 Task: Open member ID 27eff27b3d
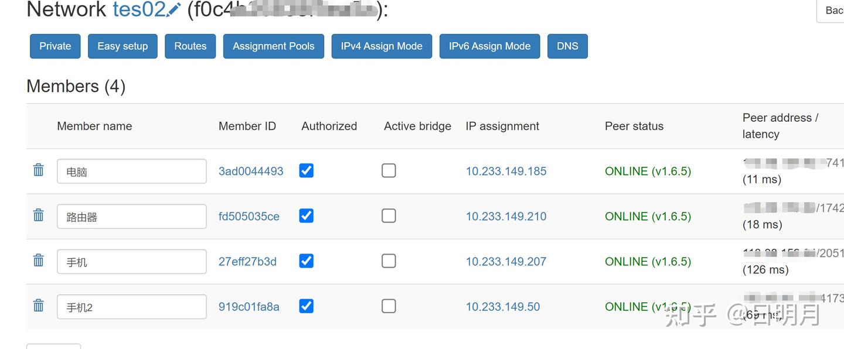tap(247, 261)
